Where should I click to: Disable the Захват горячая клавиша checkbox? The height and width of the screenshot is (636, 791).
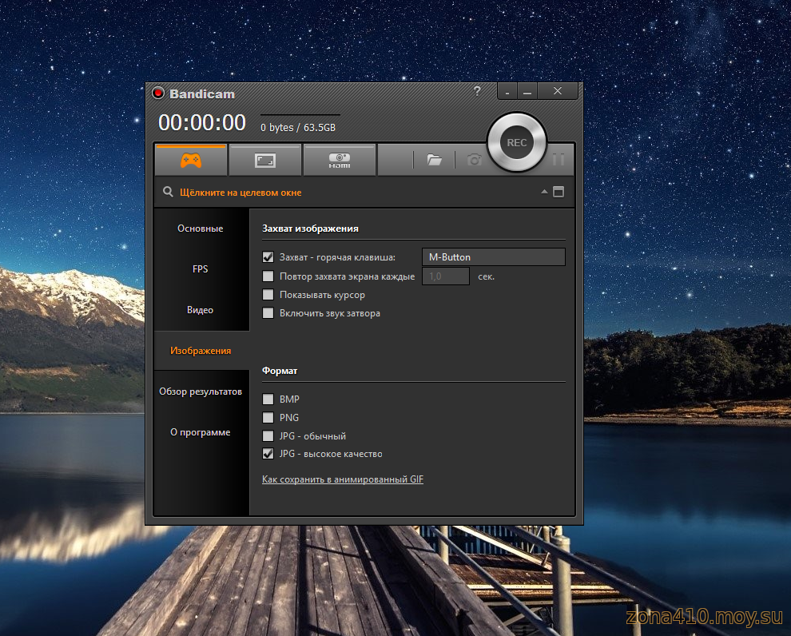click(x=268, y=257)
